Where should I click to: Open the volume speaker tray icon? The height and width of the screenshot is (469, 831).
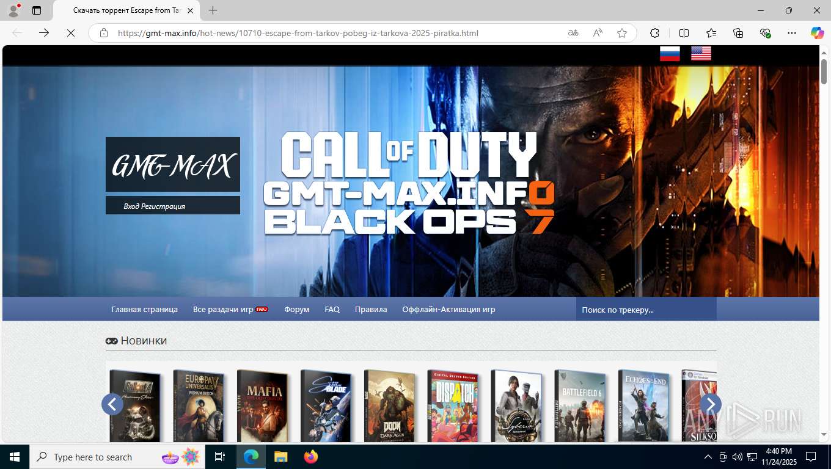coord(738,457)
